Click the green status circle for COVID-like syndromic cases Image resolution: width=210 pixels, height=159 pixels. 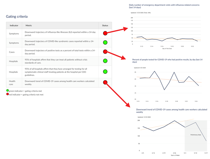(x=105, y=42)
